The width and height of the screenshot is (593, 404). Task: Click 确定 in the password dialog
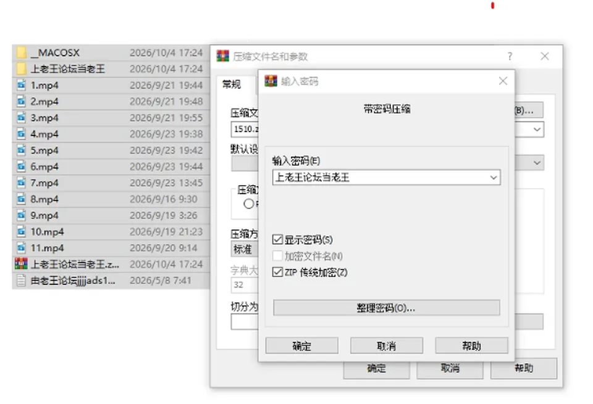pos(302,346)
